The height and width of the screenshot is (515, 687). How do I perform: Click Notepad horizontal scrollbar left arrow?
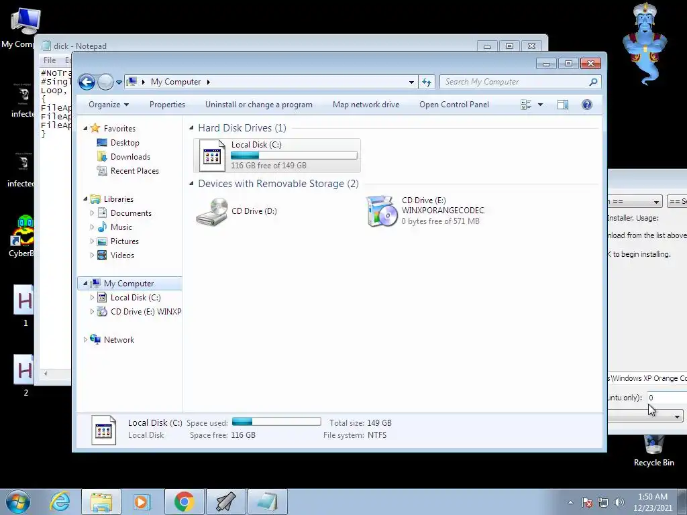click(x=46, y=374)
